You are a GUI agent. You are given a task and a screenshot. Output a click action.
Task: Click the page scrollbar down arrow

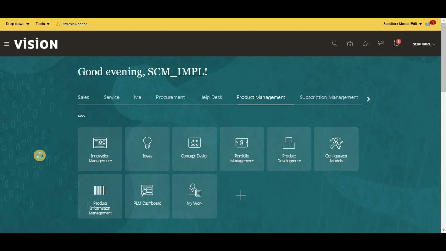pyautogui.click(x=443, y=230)
